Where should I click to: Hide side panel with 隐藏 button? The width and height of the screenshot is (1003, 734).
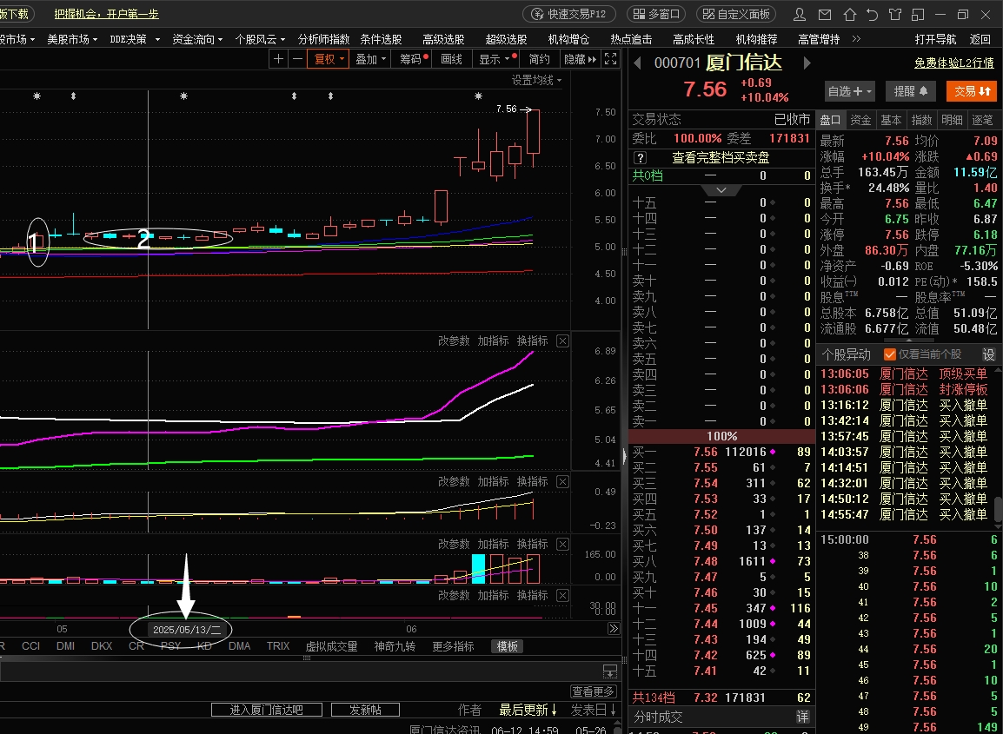581,59
